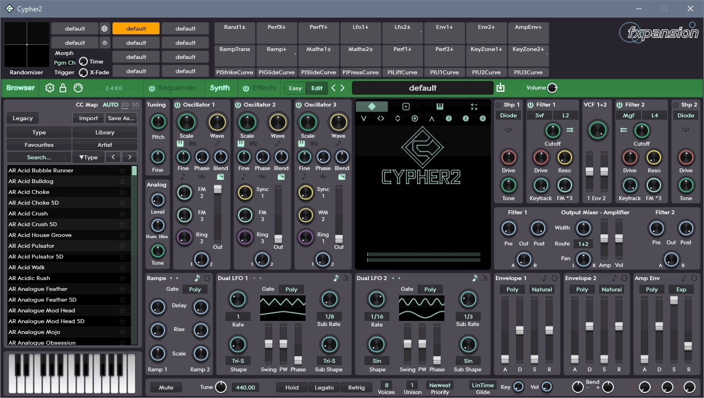Click the registered-mark icon beside default
The width and height of the screenshot is (704, 398).
pos(105,43)
